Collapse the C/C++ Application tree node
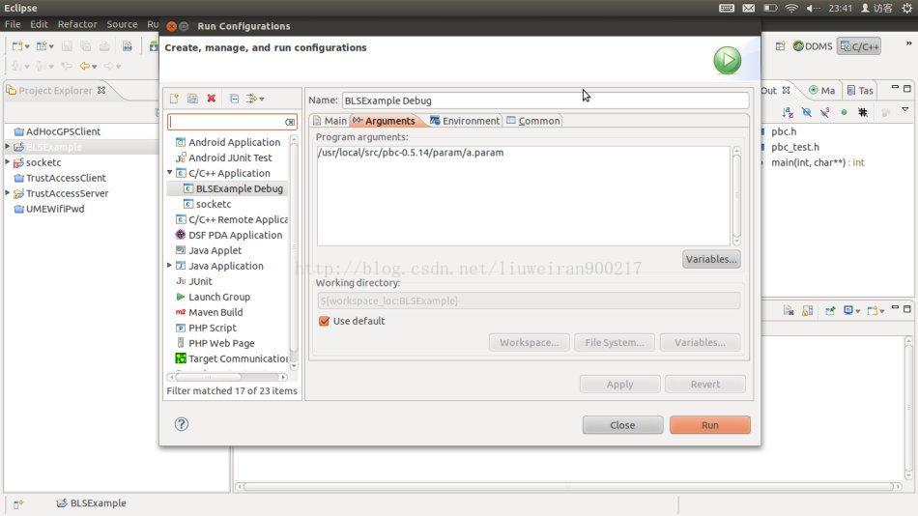Image resolution: width=918 pixels, height=516 pixels. [x=170, y=173]
